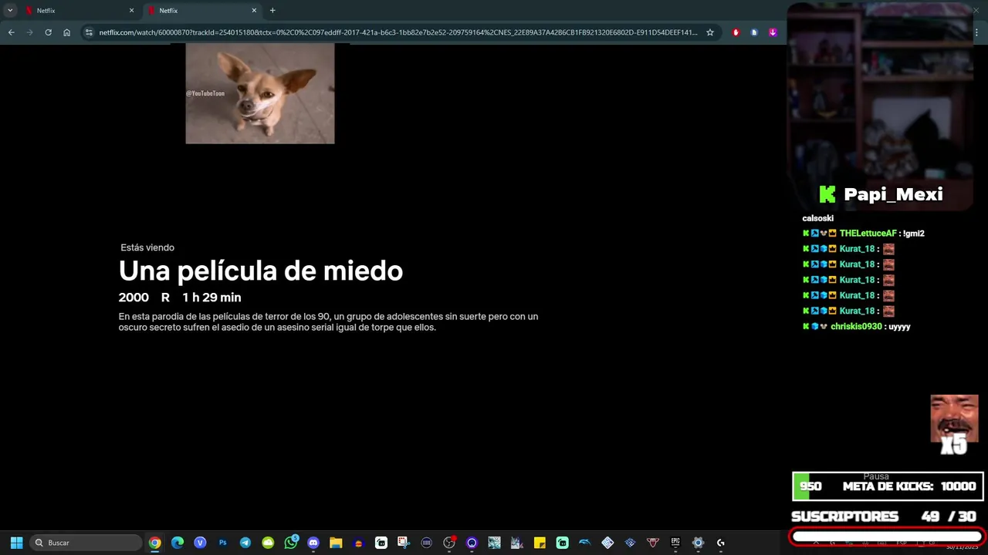Click the browser back arrow
Viewport: 988px width, 555px height.
[11, 32]
